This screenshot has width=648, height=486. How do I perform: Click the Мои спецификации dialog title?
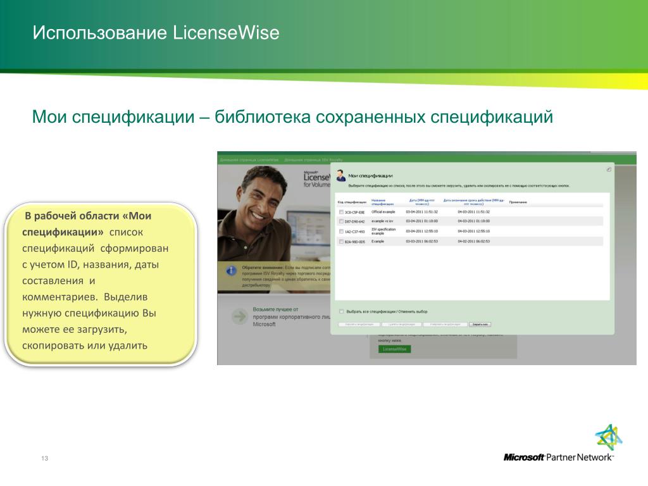[x=370, y=176]
